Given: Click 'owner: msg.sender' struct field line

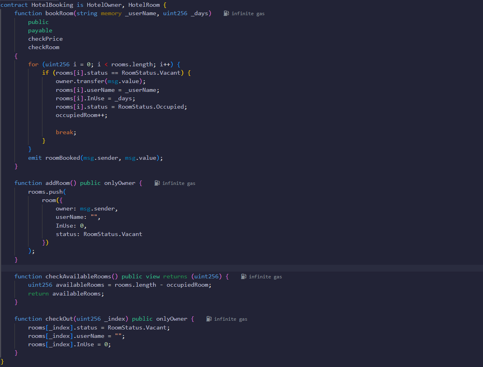Looking at the screenshot, I should [x=87, y=209].
